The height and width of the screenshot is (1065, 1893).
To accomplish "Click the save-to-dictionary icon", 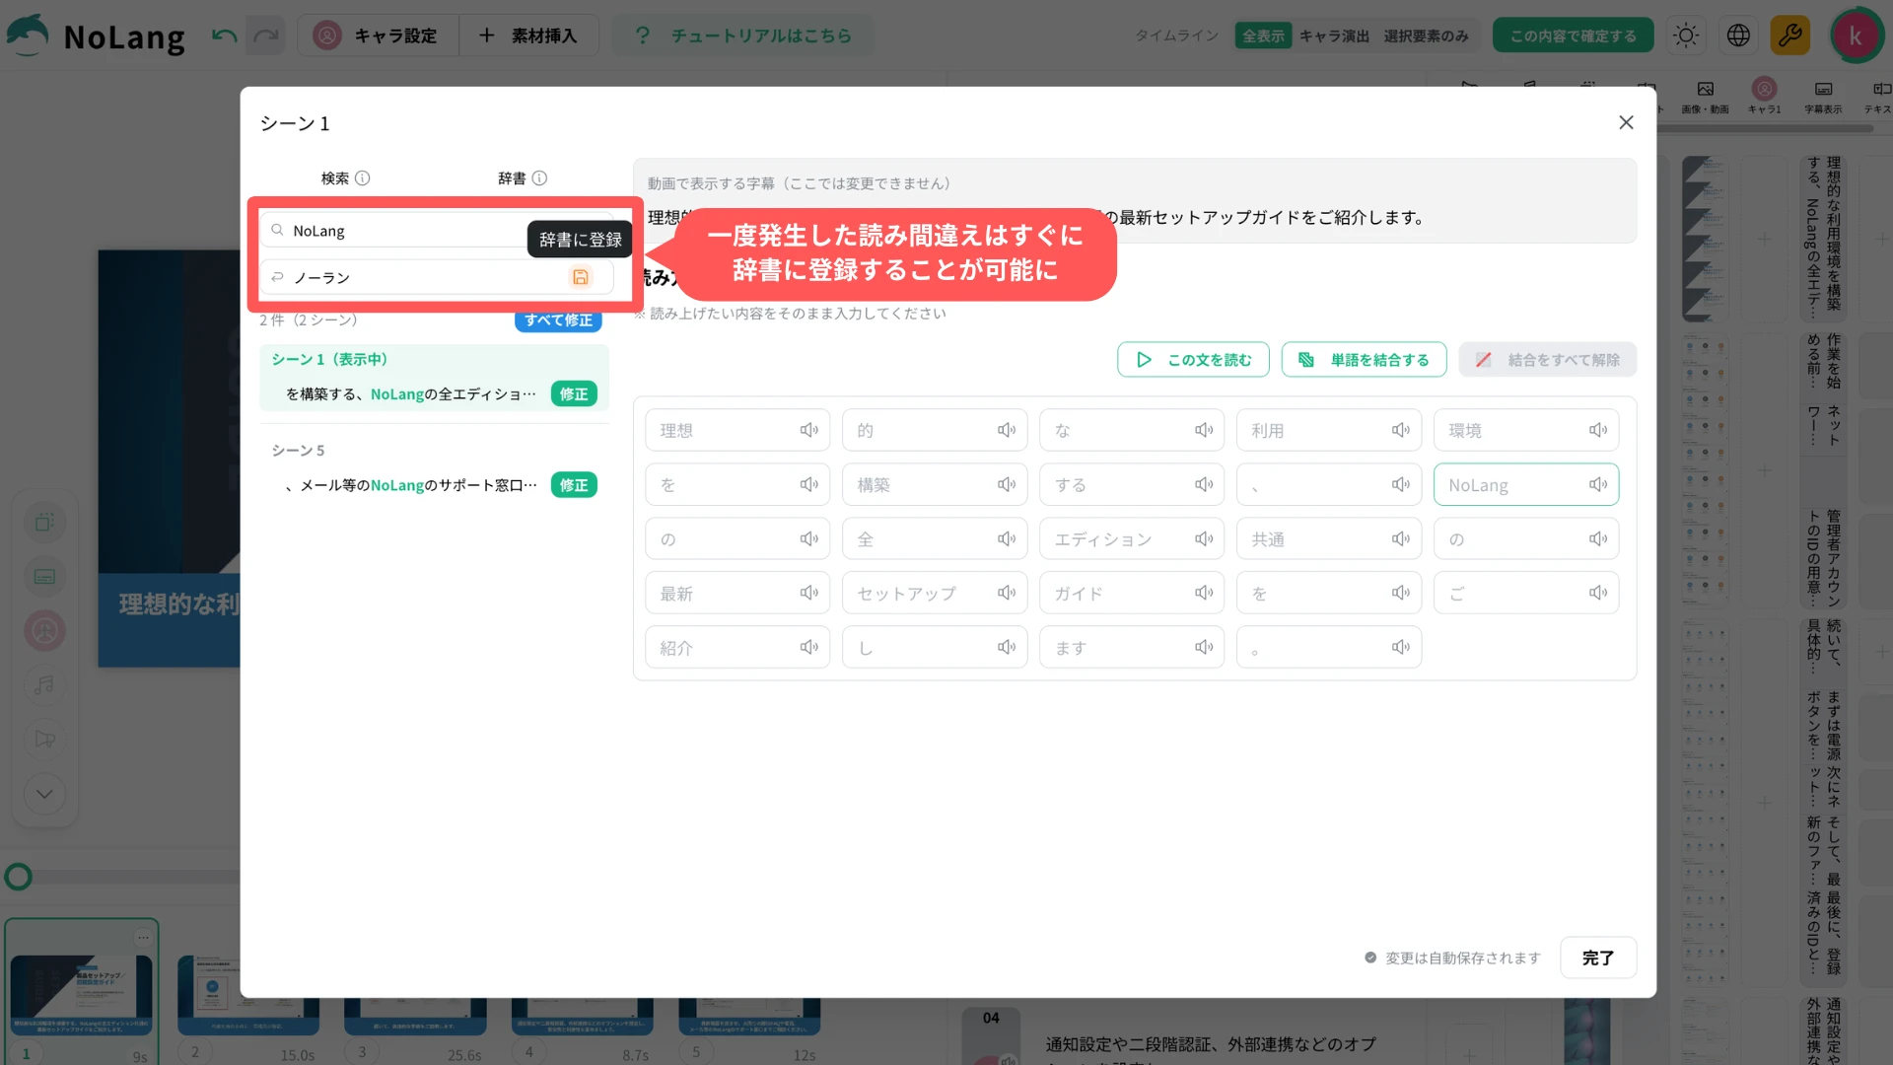I will pyautogui.click(x=581, y=277).
